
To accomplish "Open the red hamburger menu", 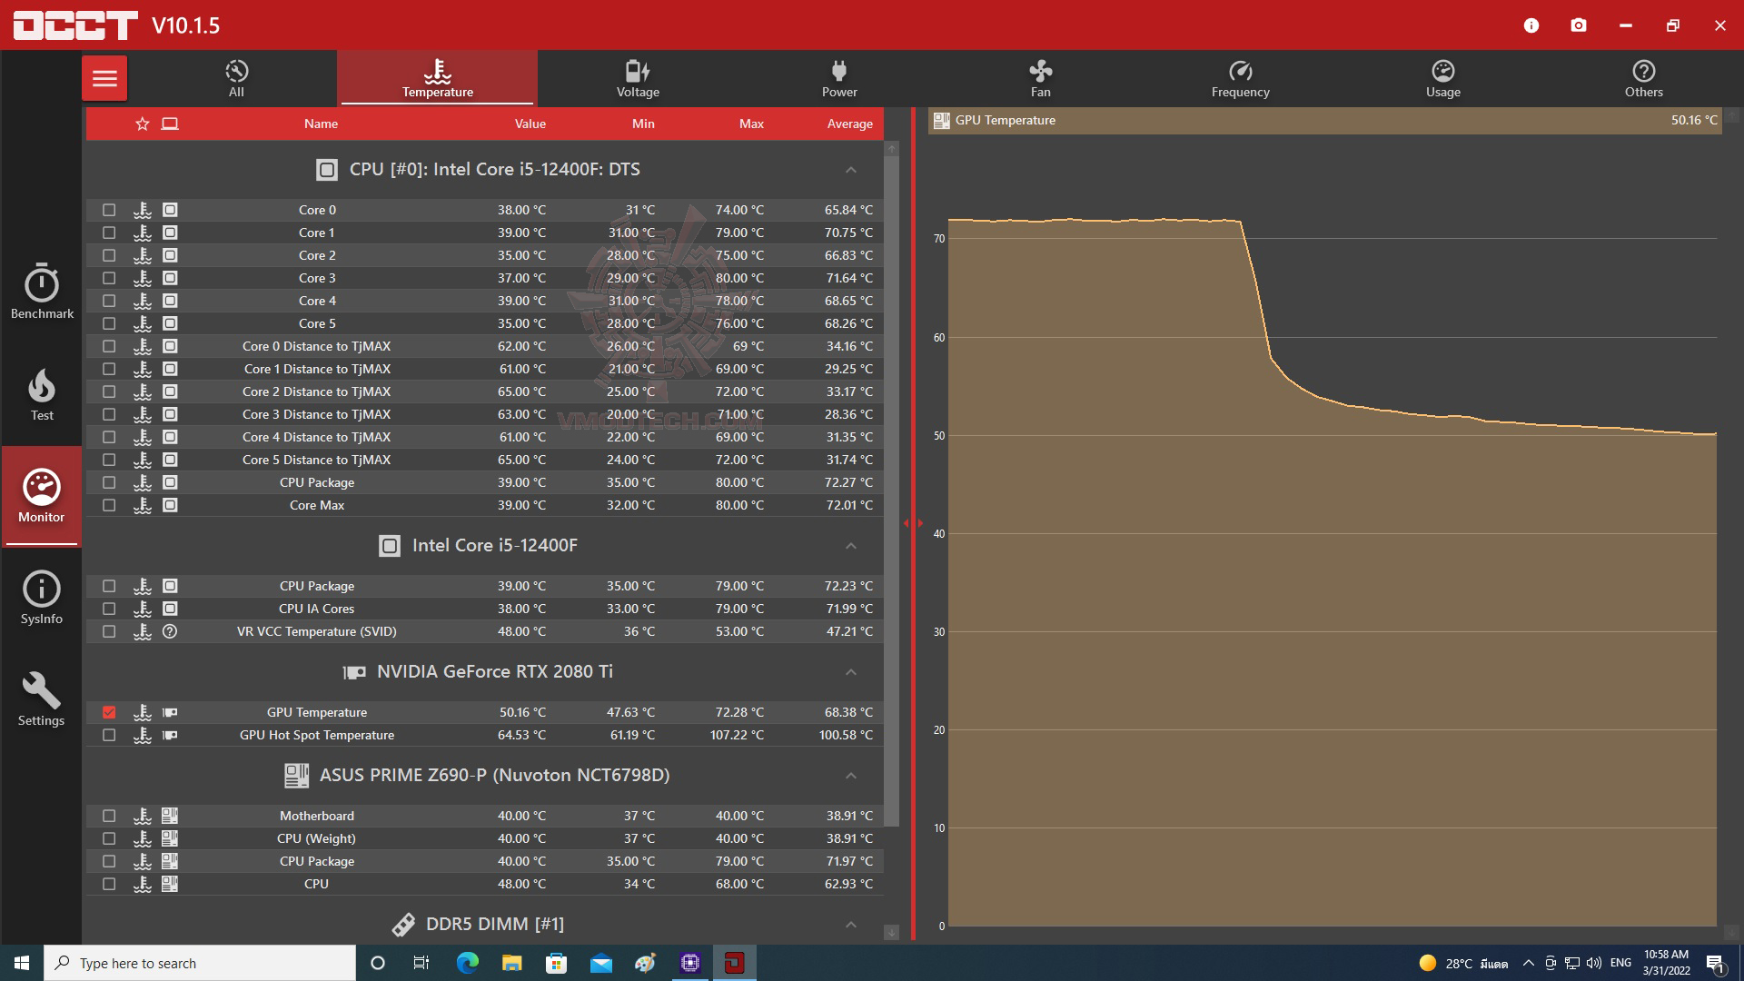I will point(104,78).
